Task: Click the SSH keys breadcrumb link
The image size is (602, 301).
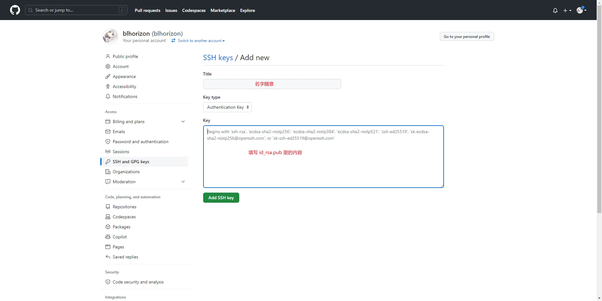Action: [x=218, y=58]
